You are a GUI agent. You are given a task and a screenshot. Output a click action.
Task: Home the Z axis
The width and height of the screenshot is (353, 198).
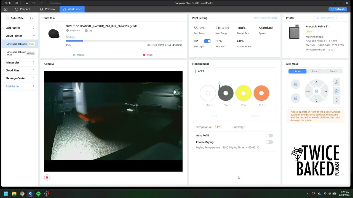[336, 91]
